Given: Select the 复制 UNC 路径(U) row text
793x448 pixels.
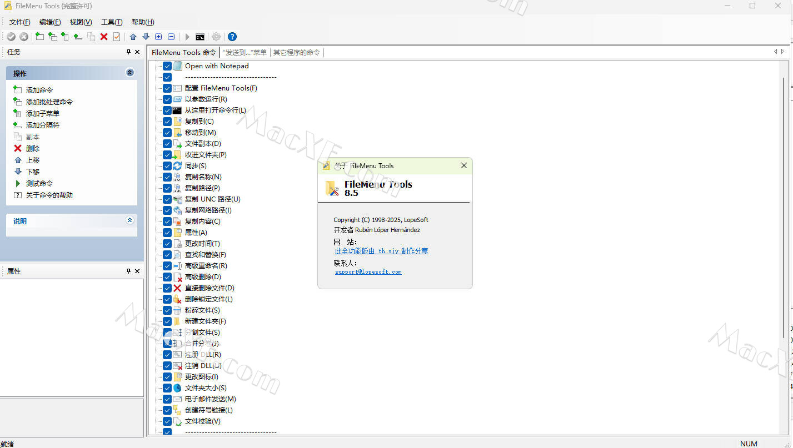Looking at the screenshot, I should coord(213,199).
